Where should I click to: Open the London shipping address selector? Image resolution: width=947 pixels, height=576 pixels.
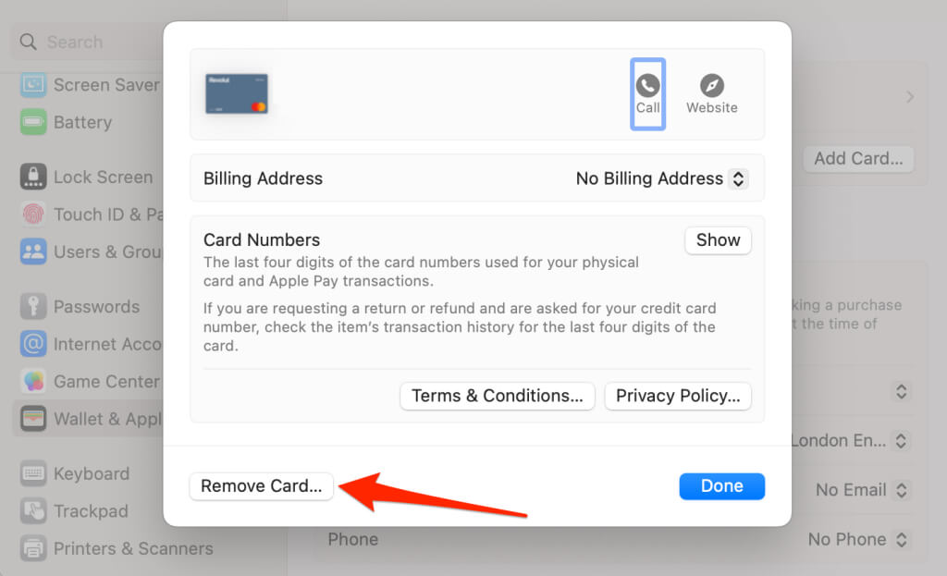tap(851, 441)
